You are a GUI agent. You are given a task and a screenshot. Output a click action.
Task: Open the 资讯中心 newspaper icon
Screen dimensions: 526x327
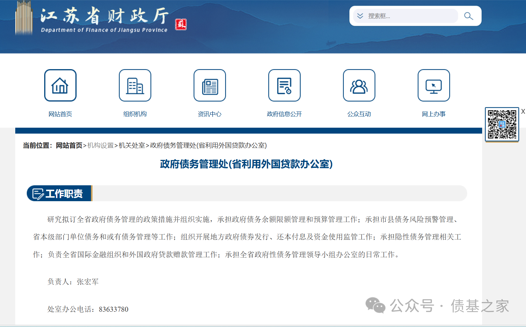209,85
